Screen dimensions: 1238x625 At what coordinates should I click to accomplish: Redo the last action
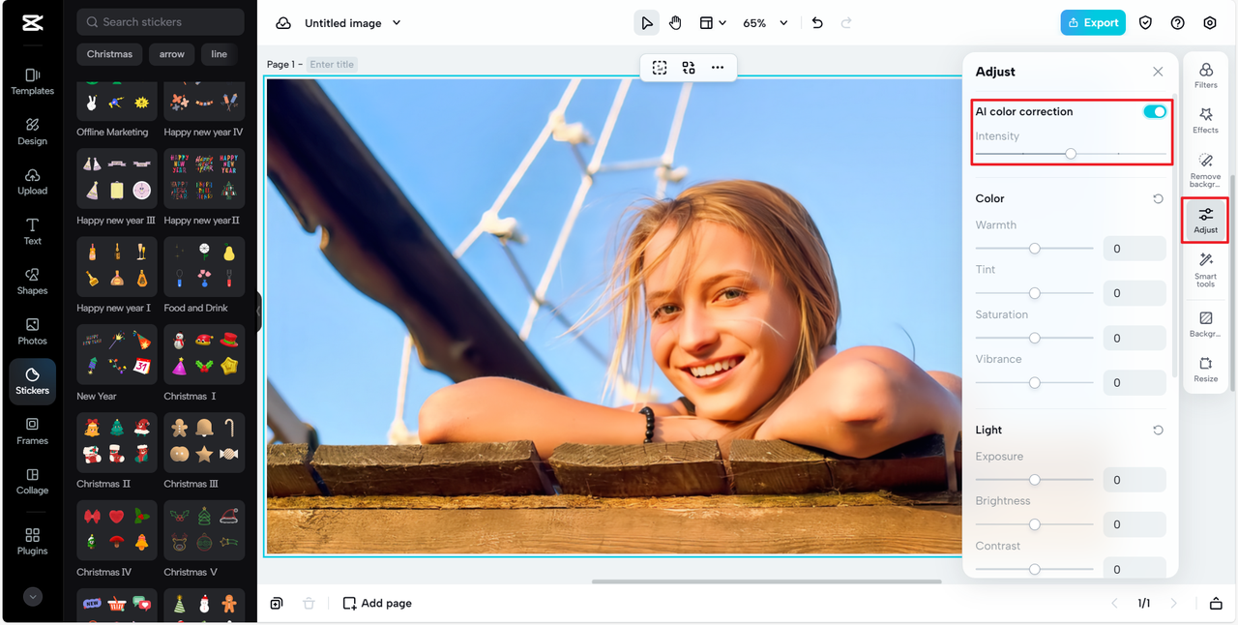(x=846, y=23)
